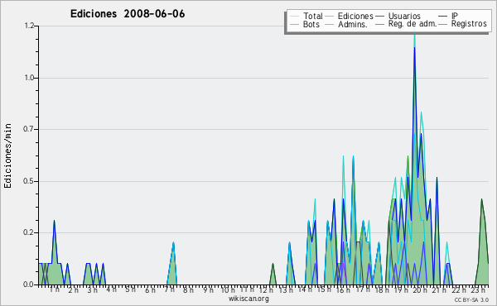The width and height of the screenshot is (497, 306).
Task: Click the '1 h' x-axis label
Action: tap(55, 289)
